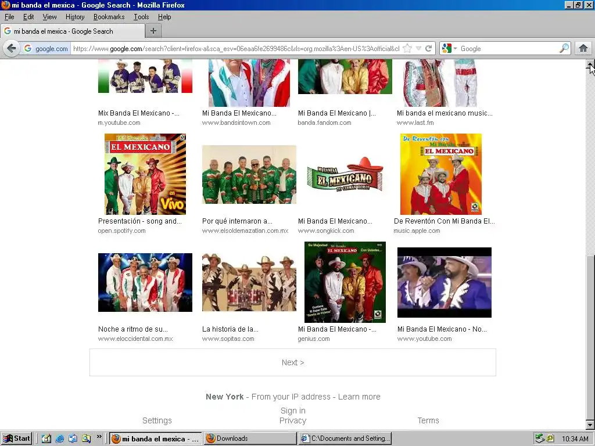Go to the Home page icon
Image resolution: width=595 pixels, height=446 pixels.
pyautogui.click(x=583, y=48)
